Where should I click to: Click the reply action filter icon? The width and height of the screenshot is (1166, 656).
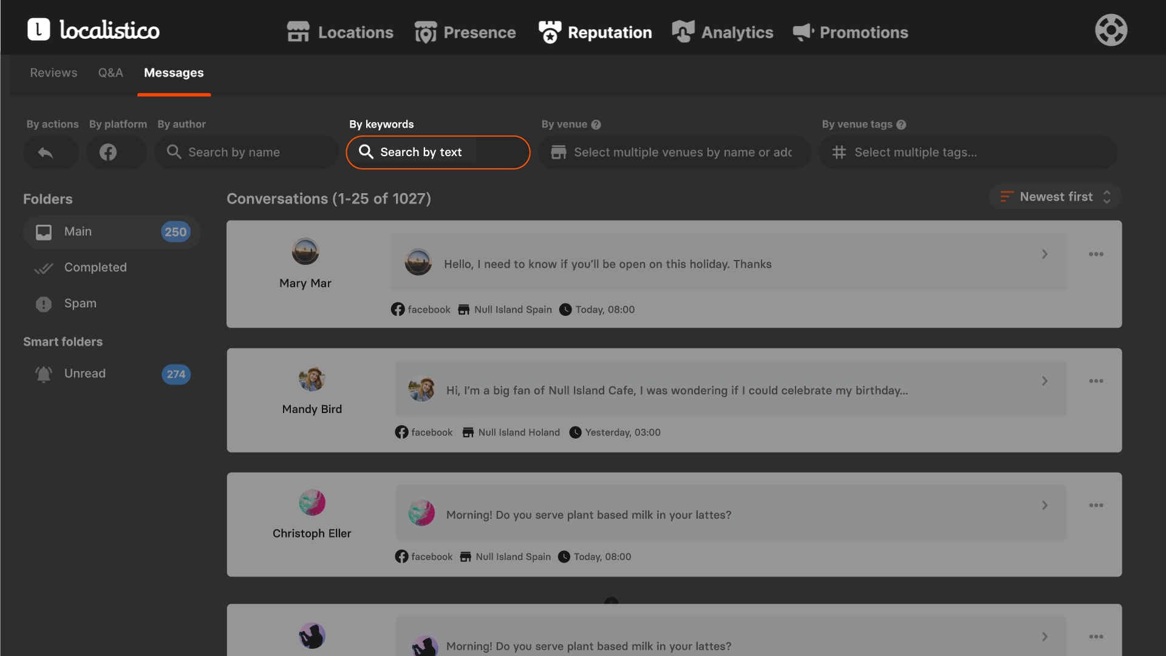46,152
